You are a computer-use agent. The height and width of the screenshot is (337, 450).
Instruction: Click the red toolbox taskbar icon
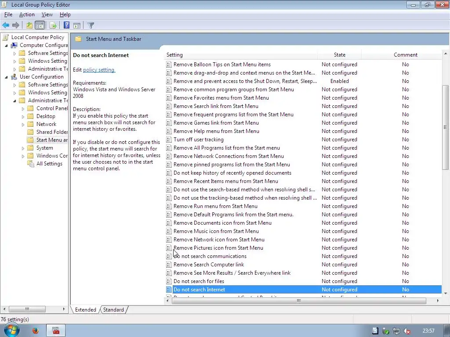[56, 331]
